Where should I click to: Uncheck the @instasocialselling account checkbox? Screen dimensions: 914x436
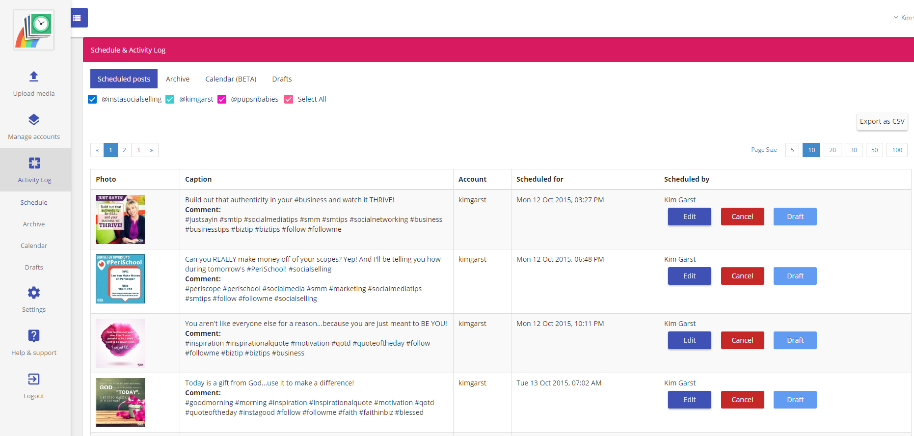pyautogui.click(x=92, y=99)
